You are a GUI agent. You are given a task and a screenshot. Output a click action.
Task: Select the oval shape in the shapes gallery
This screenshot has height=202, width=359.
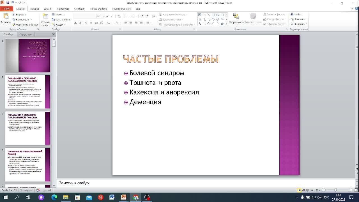point(218,15)
